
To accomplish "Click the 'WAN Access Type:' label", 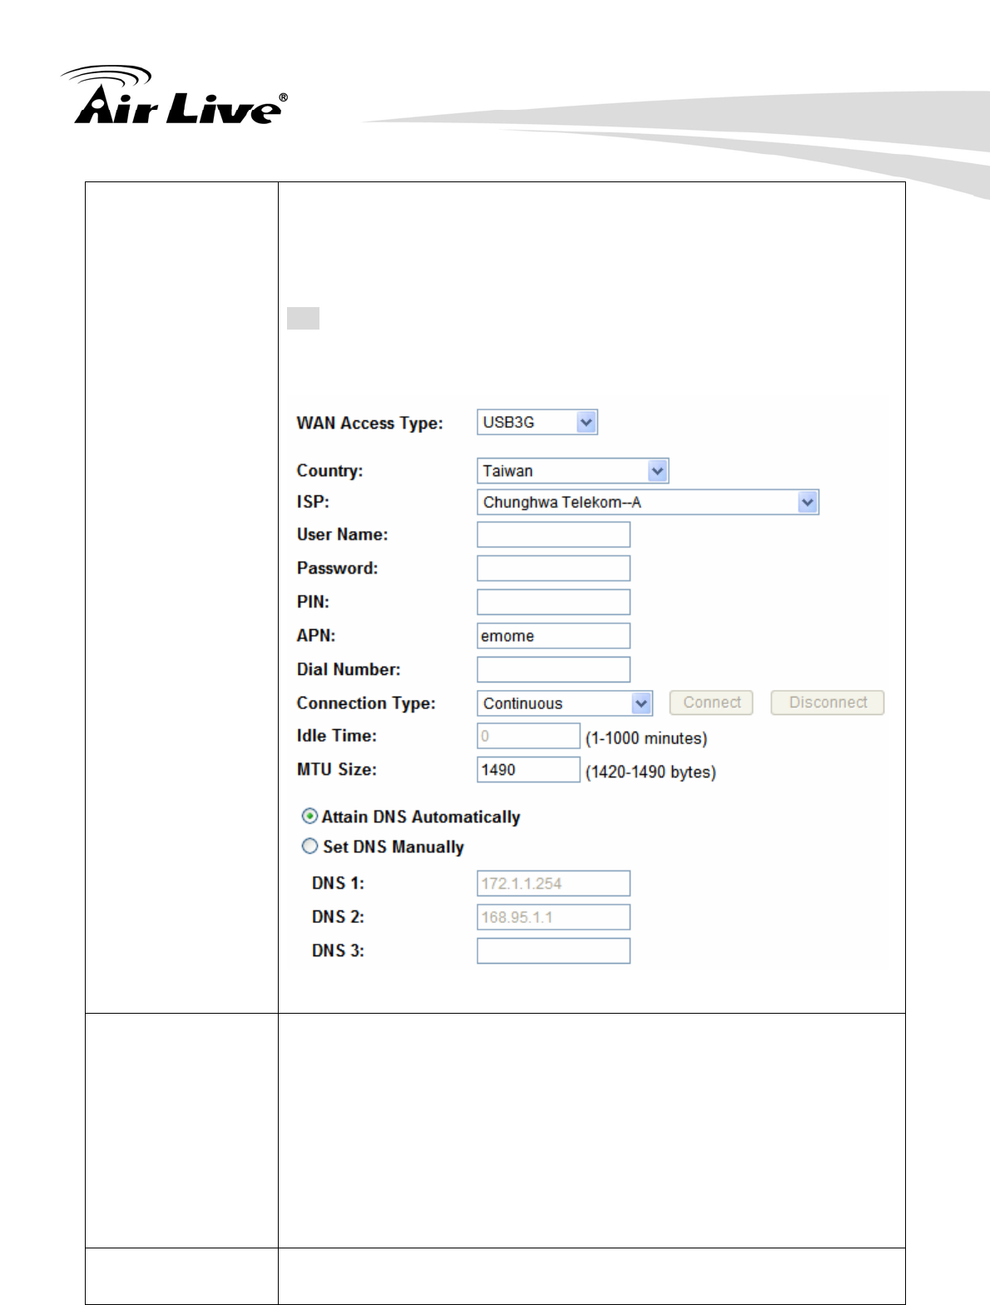I will click(370, 423).
